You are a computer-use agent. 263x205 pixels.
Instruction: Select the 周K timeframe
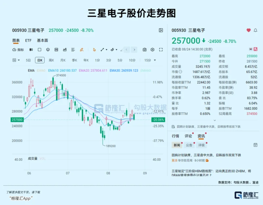[51, 60]
